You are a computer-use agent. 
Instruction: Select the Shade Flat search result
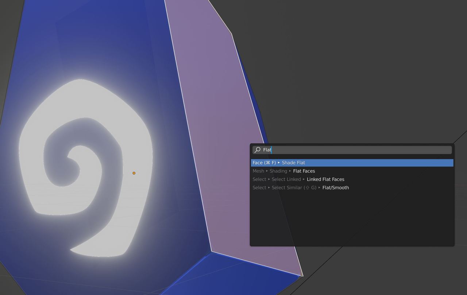coord(352,163)
